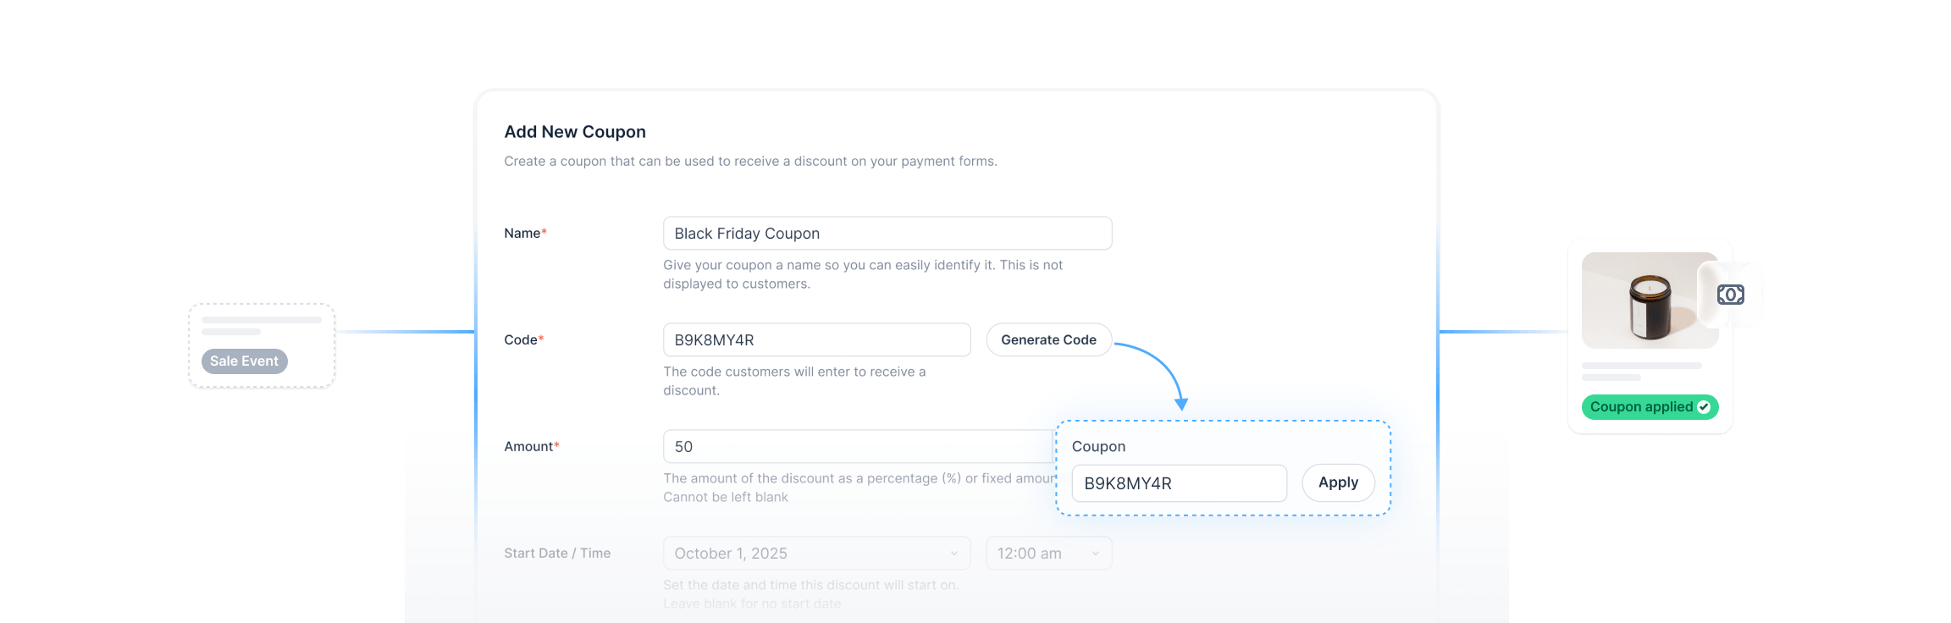Click into the Code input field
Viewport: 1951px width, 623px height.
[816, 340]
